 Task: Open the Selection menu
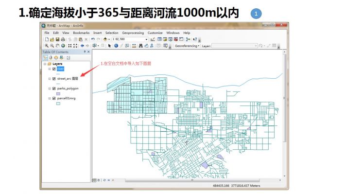pyautogui.click(x=112, y=33)
